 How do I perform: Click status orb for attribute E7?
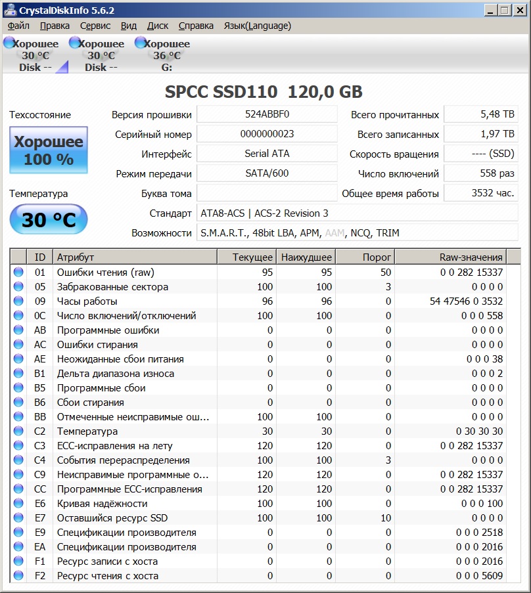click(18, 517)
